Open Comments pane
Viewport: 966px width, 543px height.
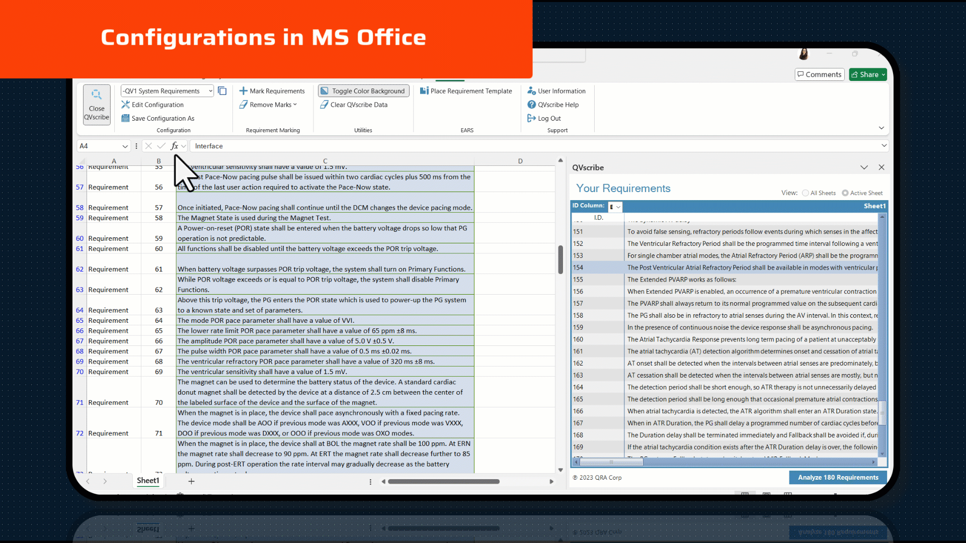click(x=819, y=74)
